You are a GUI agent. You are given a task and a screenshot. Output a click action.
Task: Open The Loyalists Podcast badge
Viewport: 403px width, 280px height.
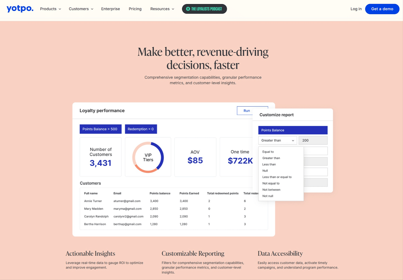tap(204, 9)
